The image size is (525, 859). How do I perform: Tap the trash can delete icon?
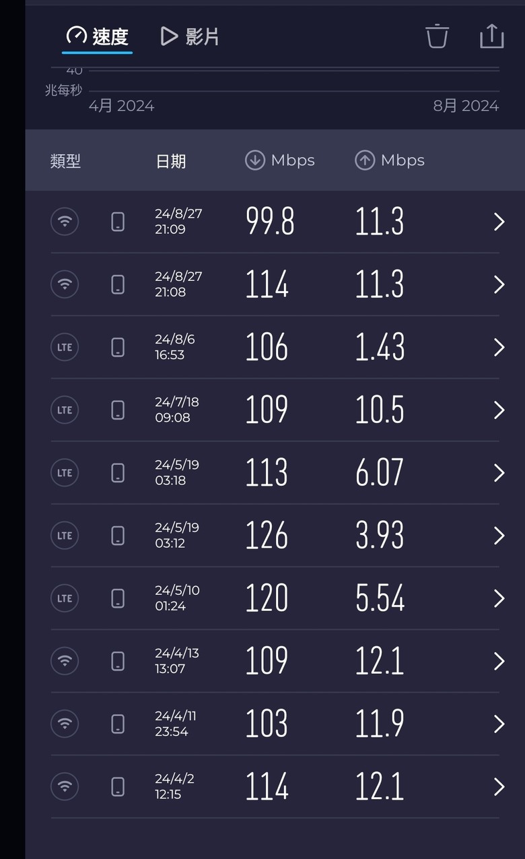click(437, 36)
